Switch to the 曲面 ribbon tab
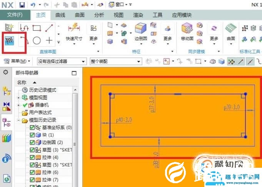The width and height of the screenshot is (262, 187). pos(80,15)
